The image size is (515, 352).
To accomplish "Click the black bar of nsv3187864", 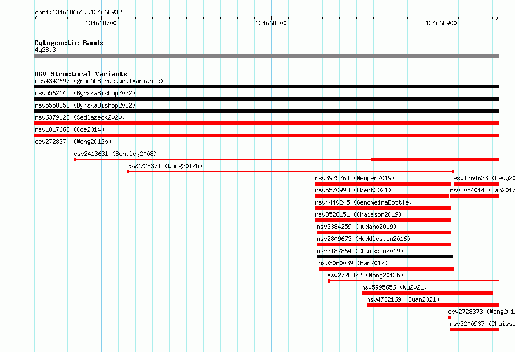I will coord(385,257).
